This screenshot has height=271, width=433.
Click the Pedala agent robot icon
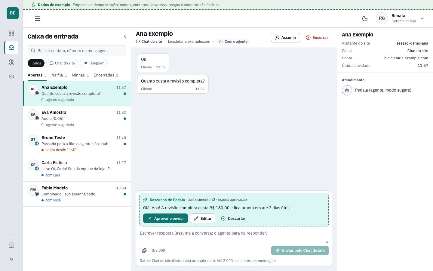[x=347, y=90]
